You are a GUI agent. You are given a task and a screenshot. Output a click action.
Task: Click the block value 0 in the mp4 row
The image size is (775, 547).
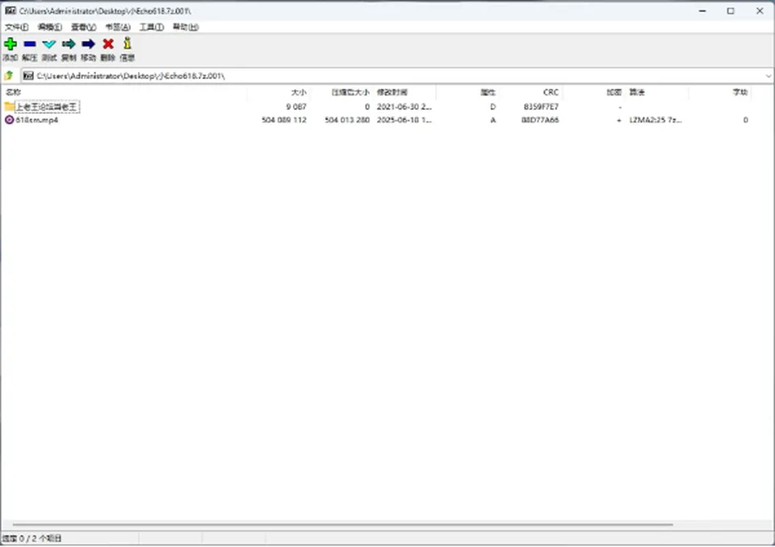(x=745, y=119)
